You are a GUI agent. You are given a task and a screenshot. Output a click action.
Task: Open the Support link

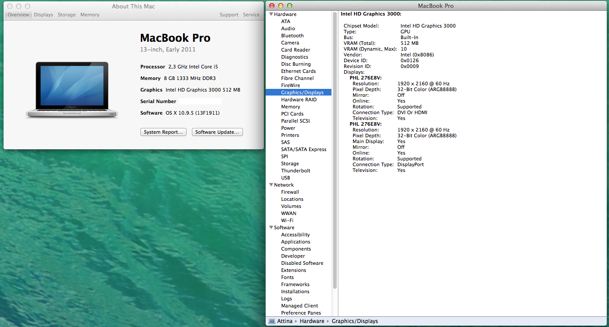(x=229, y=15)
